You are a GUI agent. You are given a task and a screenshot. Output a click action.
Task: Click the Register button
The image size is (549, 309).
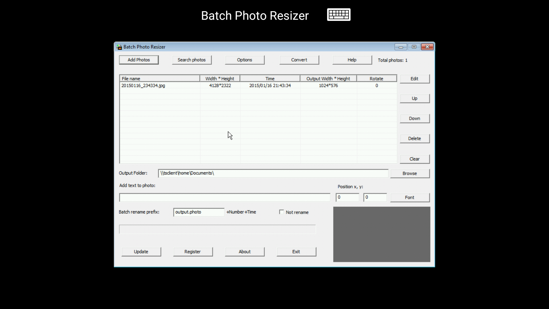tap(193, 252)
